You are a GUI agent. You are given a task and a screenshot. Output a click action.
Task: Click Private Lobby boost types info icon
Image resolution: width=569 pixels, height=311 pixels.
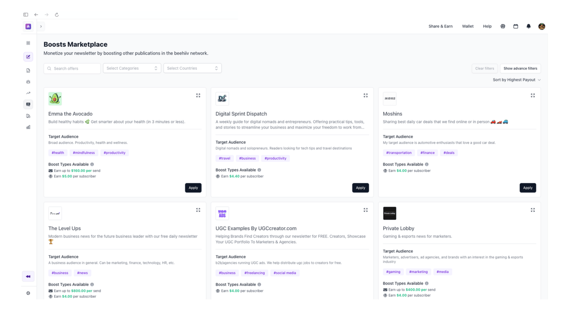tap(427, 284)
